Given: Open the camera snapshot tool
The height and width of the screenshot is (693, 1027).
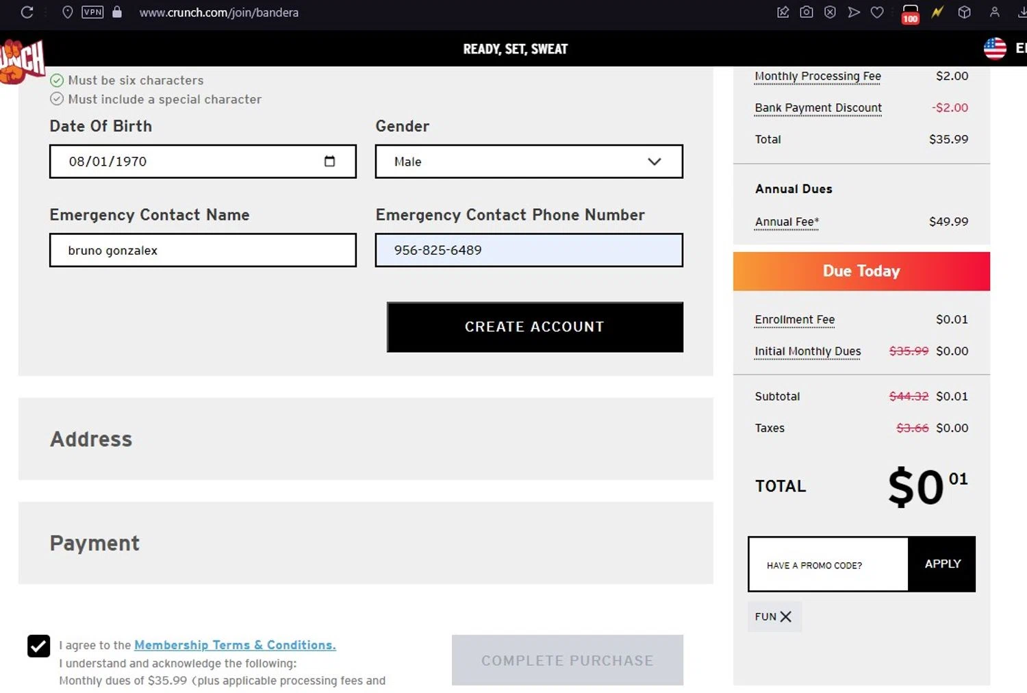Looking at the screenshot, I should 807,12.
